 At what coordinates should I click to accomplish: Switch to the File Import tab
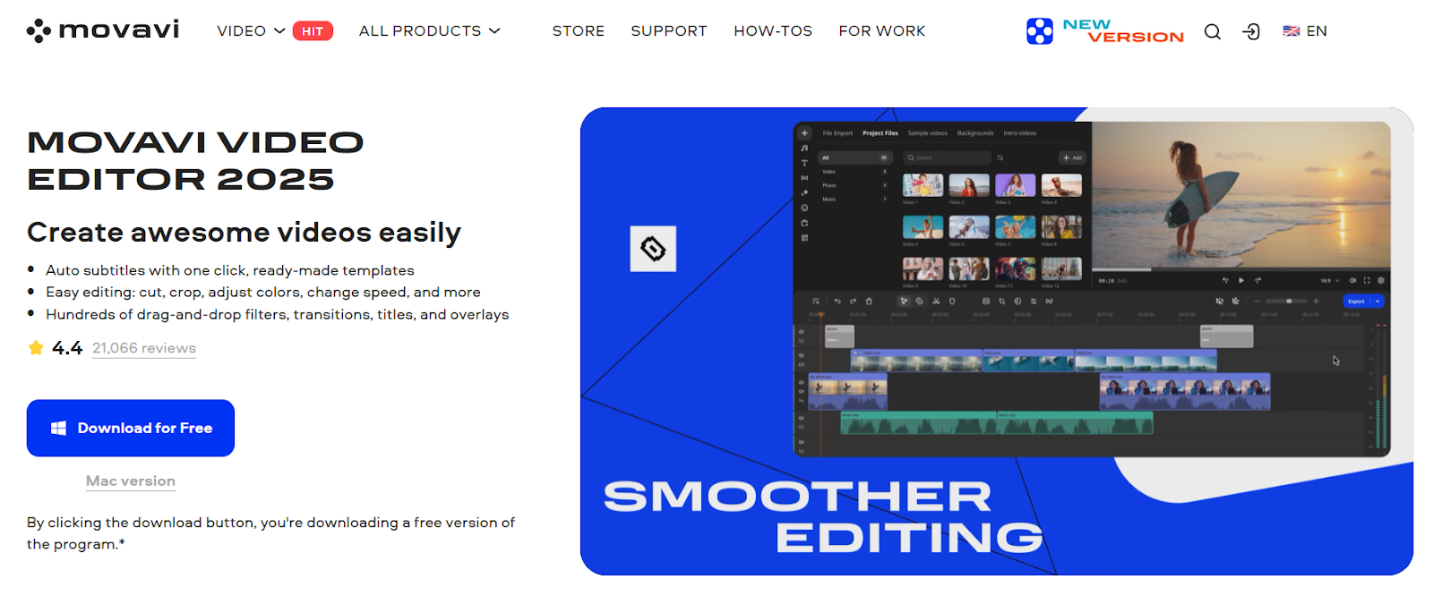[x=837, y=133]
